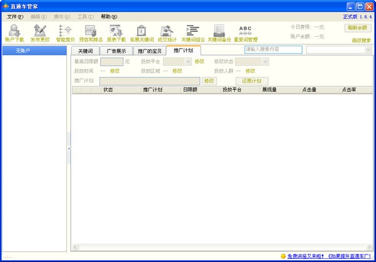
Task: Click the 推广计划 column header
Action: tap(160, 90)
